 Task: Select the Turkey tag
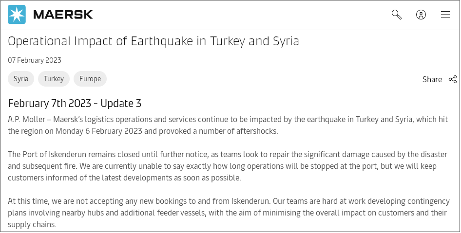pos(54,79)
